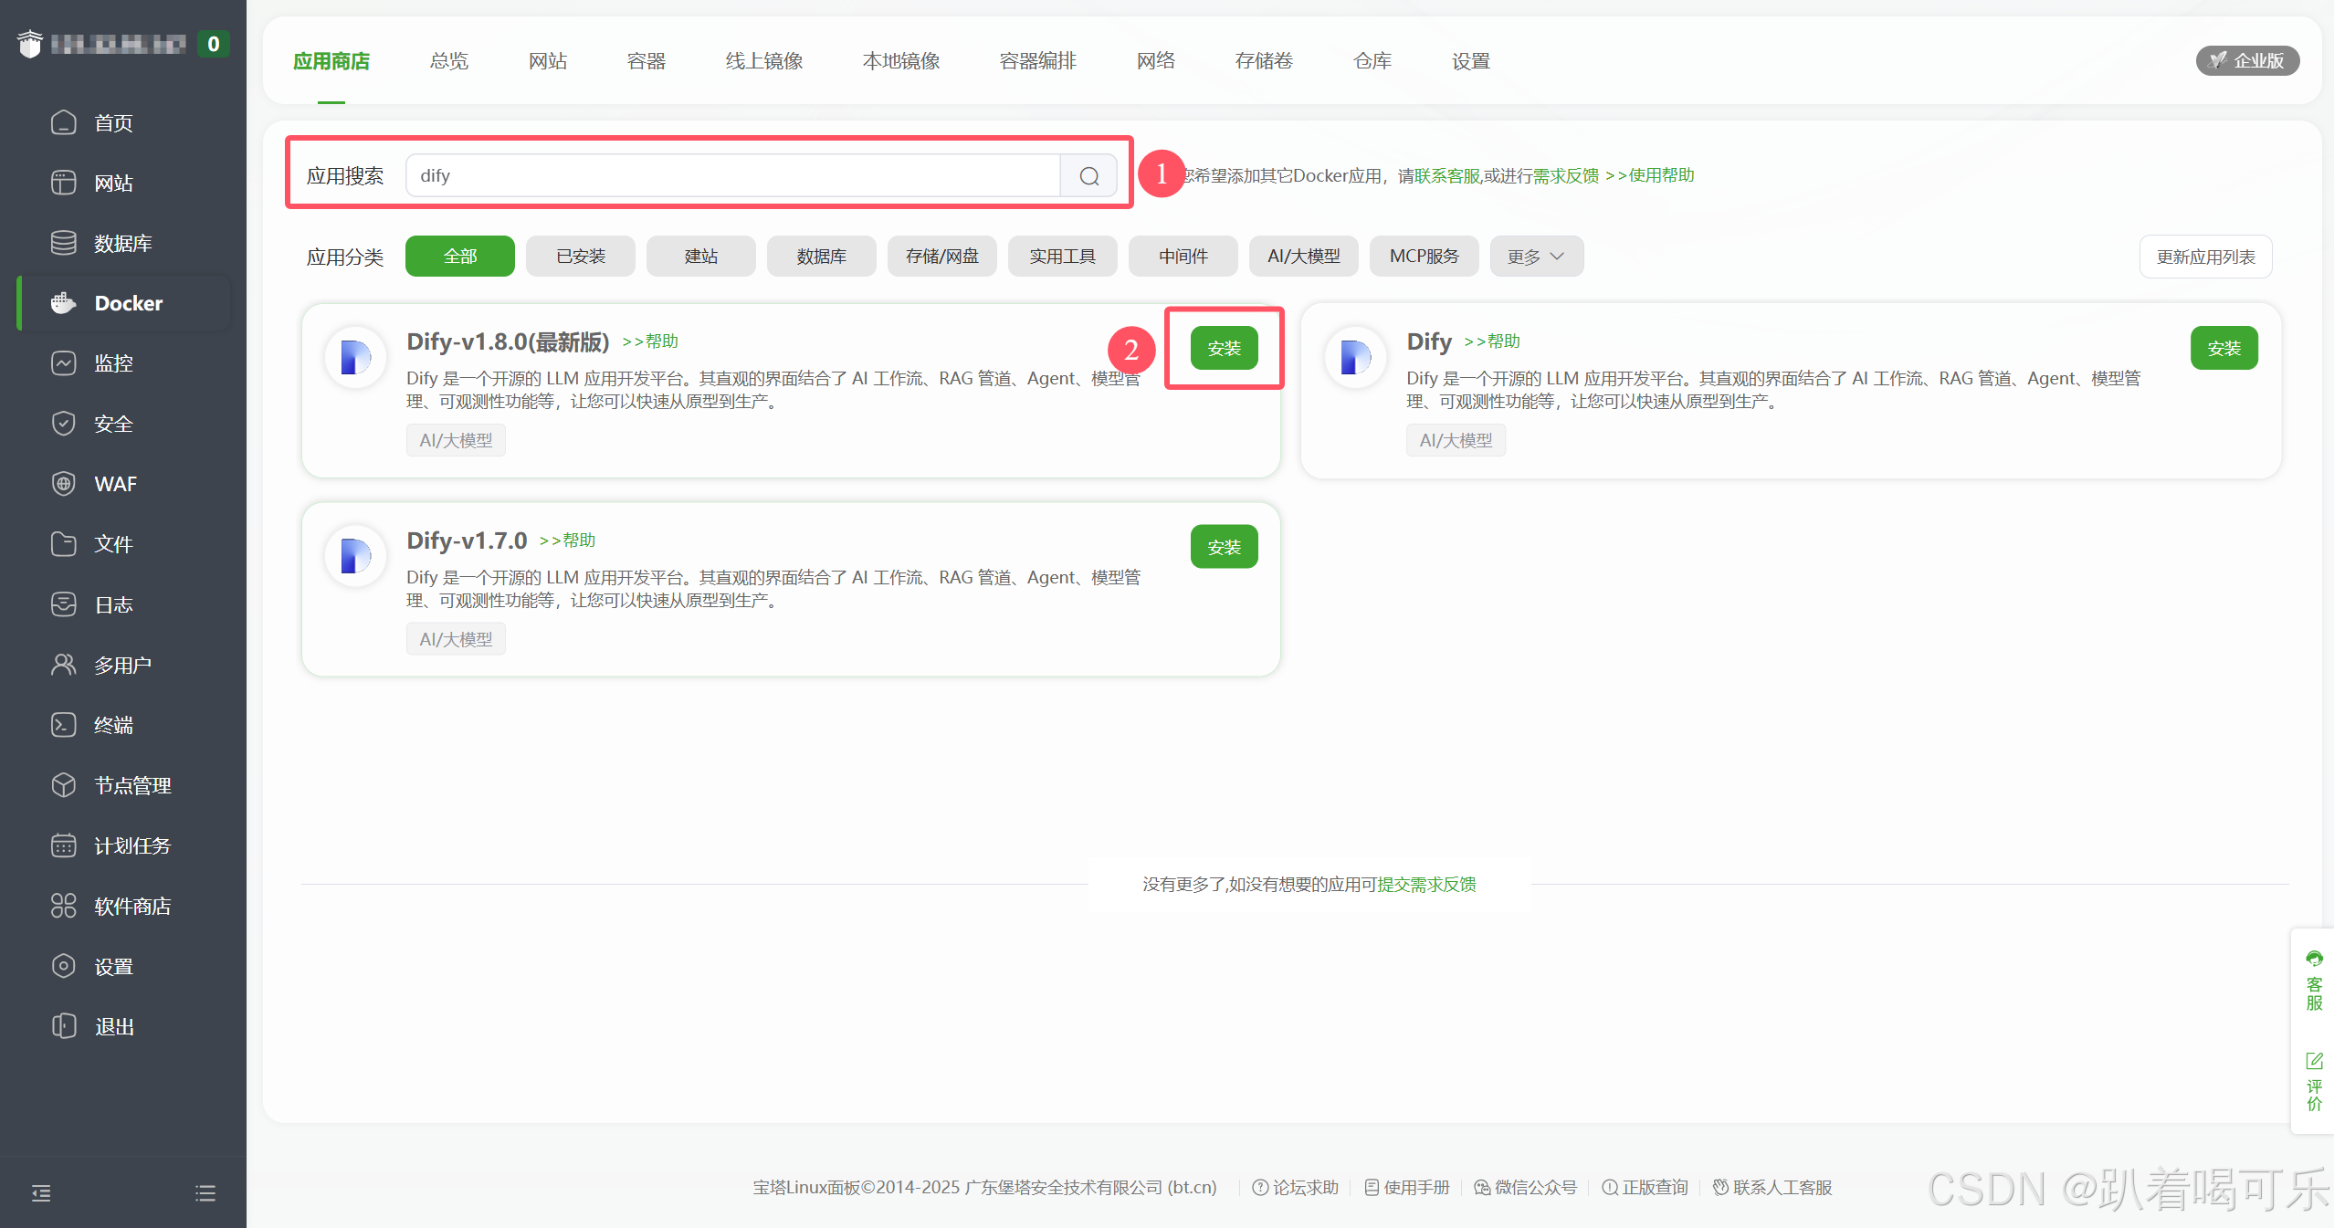This screenshot has width=2334, height=1228.
Task: Open the 总览 tab
Action: coord(449,61)
